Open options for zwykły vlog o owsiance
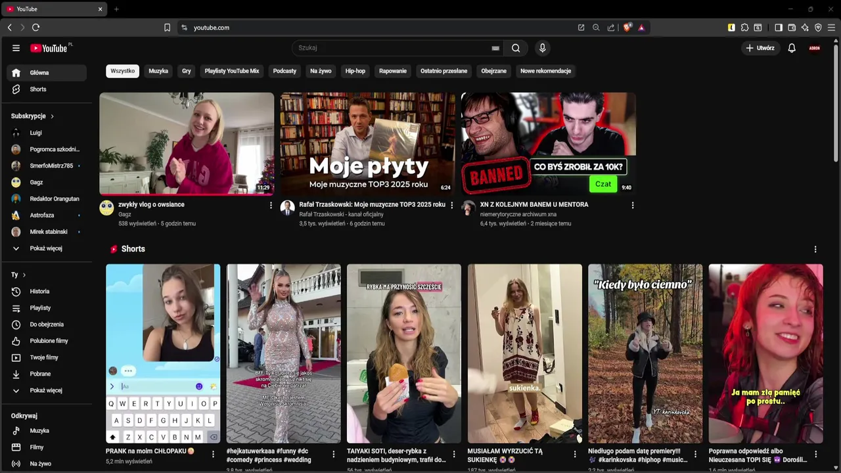 tap(271, 205)
